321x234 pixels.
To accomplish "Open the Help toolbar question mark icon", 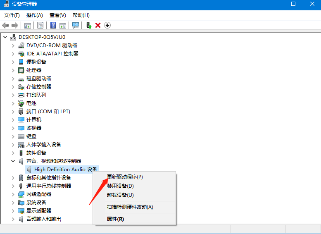I will coord(53,25).
